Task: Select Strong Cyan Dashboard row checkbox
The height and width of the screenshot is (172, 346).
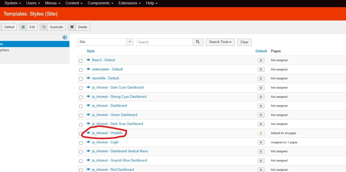Action: [81, 97]
